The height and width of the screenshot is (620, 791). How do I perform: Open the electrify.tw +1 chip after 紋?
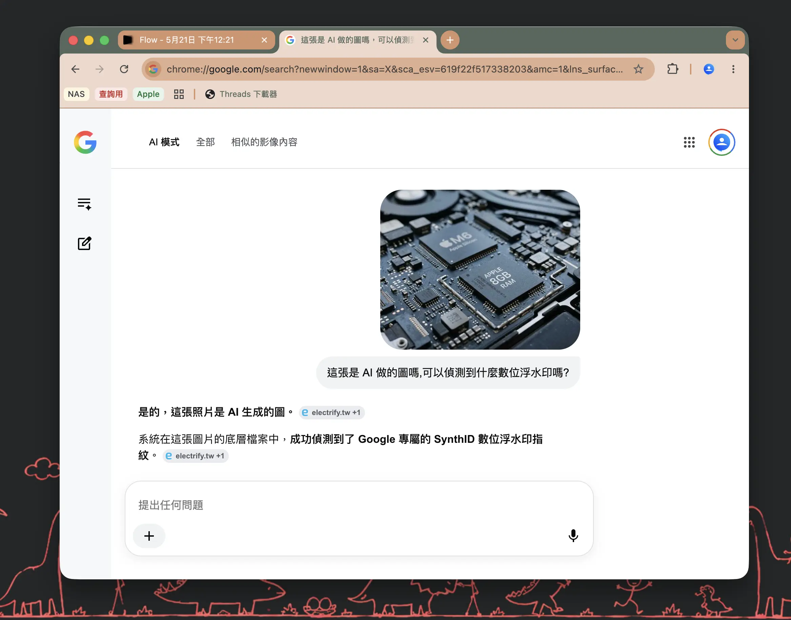(x=196, y=456)
